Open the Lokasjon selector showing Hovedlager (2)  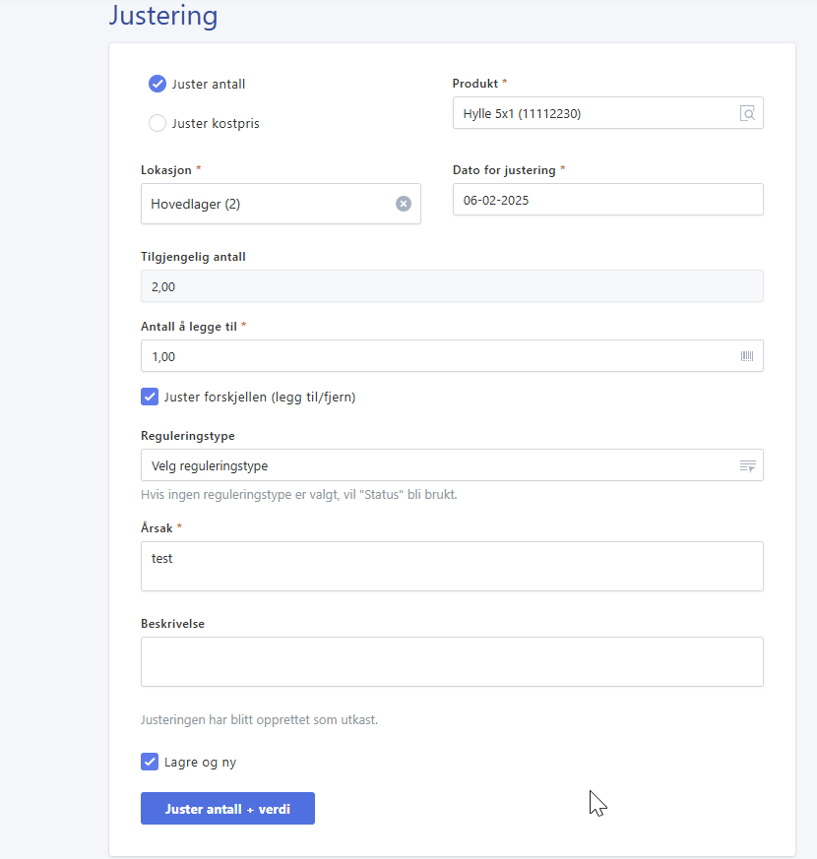click(266, 204)
